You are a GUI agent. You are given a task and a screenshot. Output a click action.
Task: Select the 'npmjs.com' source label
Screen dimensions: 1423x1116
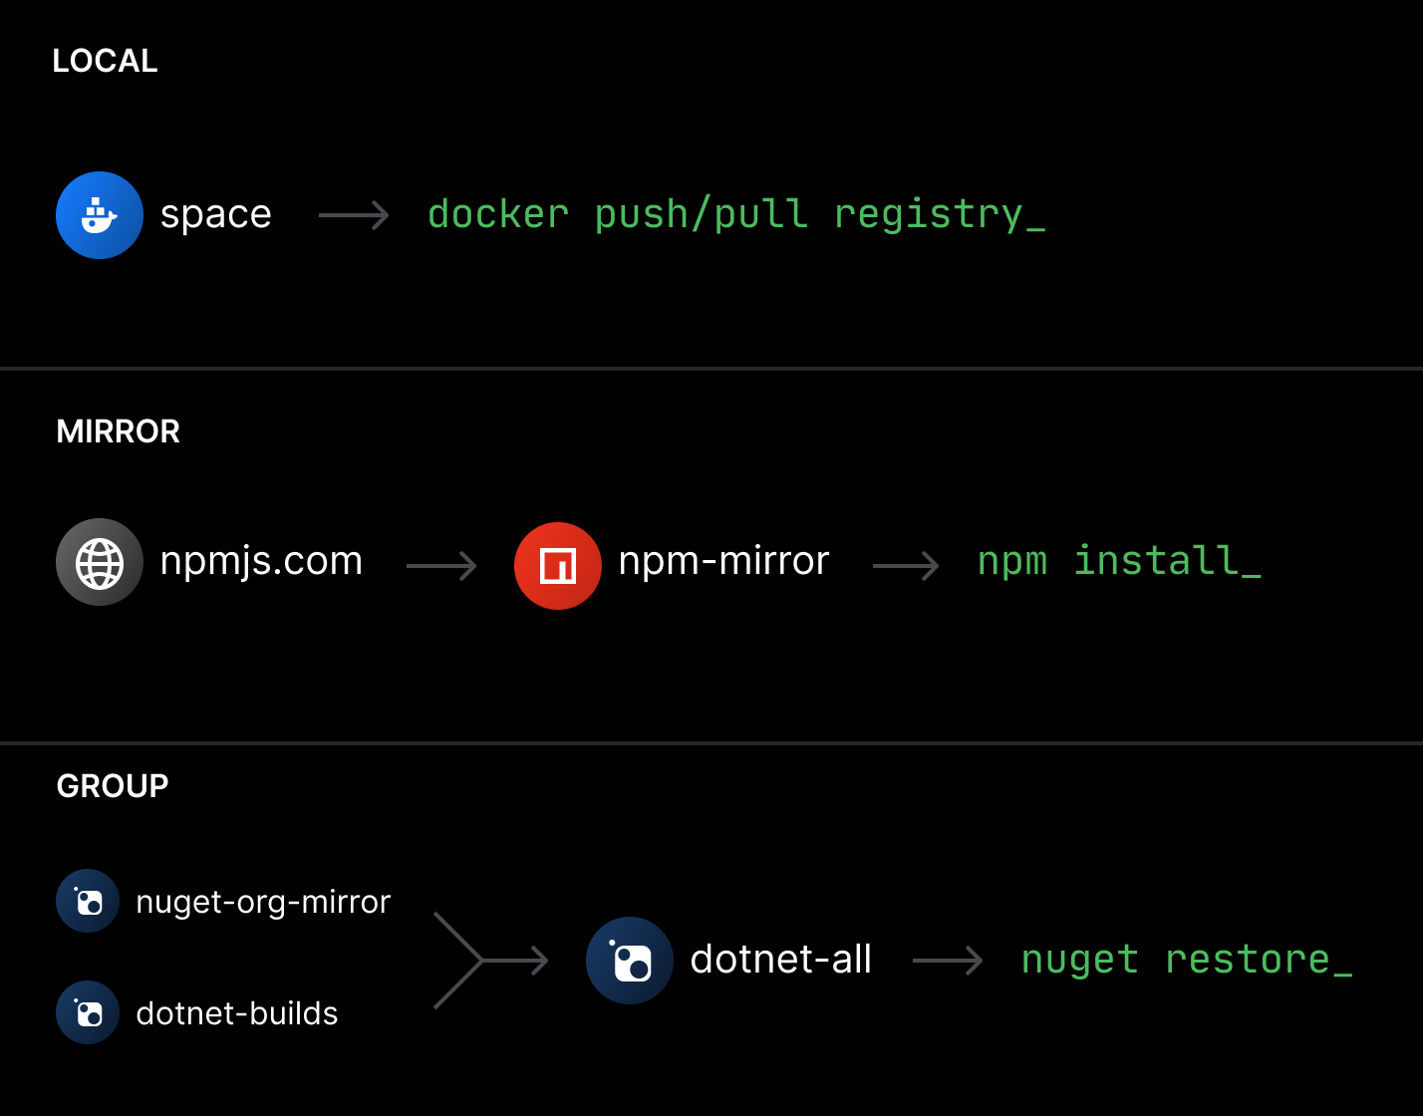point(261,562)
